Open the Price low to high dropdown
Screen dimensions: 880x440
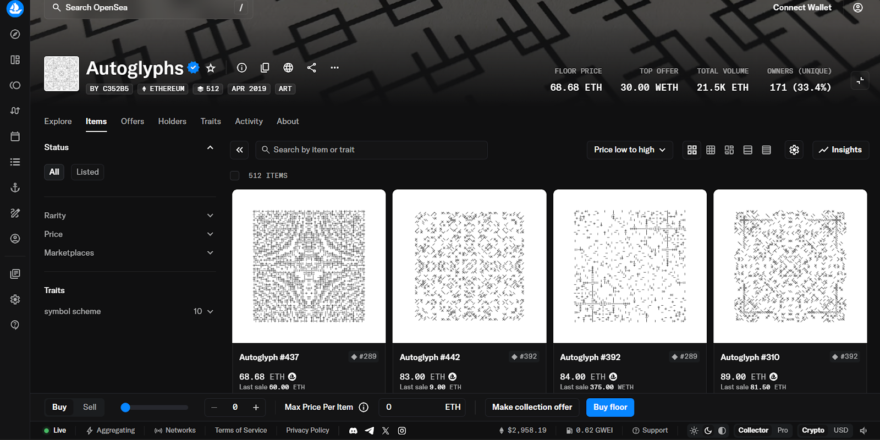tap(629, 150)
